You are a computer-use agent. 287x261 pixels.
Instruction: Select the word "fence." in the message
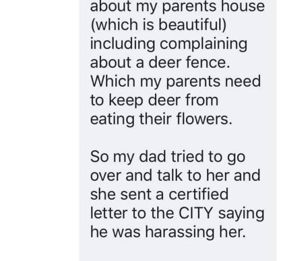(x=208, y=62)
